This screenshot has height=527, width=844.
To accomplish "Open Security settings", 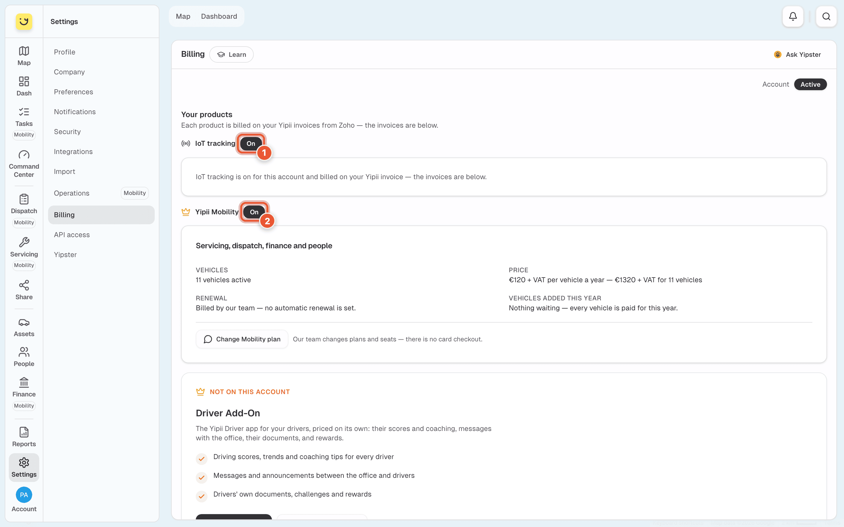I will 101,131.
